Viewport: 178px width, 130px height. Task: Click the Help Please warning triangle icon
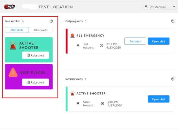pos(13,72)
